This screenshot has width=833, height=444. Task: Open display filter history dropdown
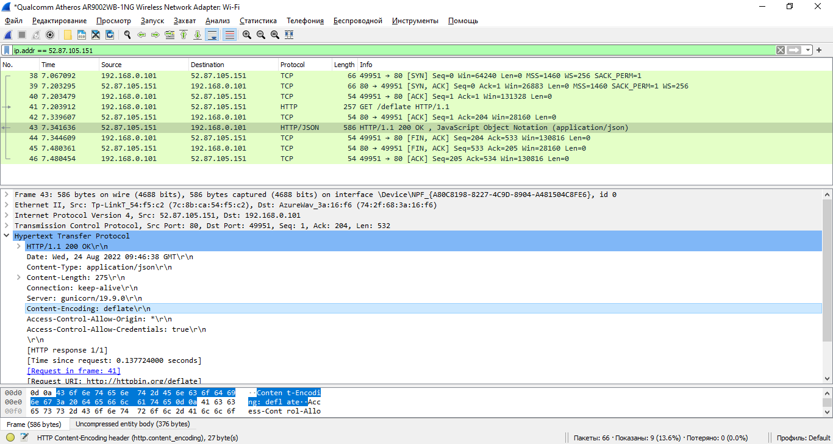(x=808, y=50)
